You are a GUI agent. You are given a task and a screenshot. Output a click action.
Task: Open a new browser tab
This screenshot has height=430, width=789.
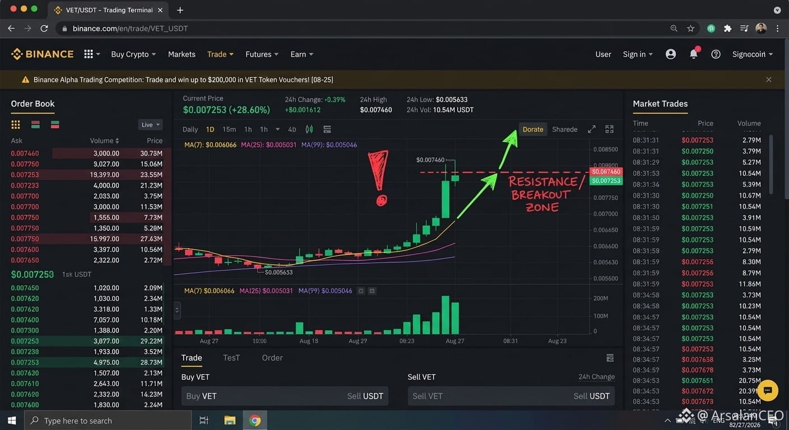[180, 10]
